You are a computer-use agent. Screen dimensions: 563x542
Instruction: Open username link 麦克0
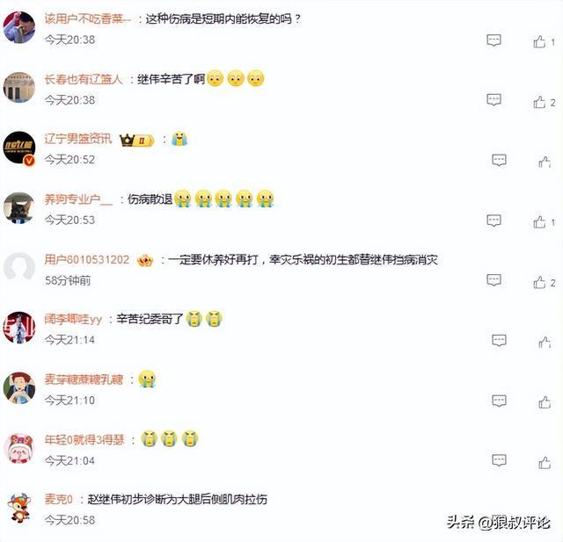(x=58, y=499)
